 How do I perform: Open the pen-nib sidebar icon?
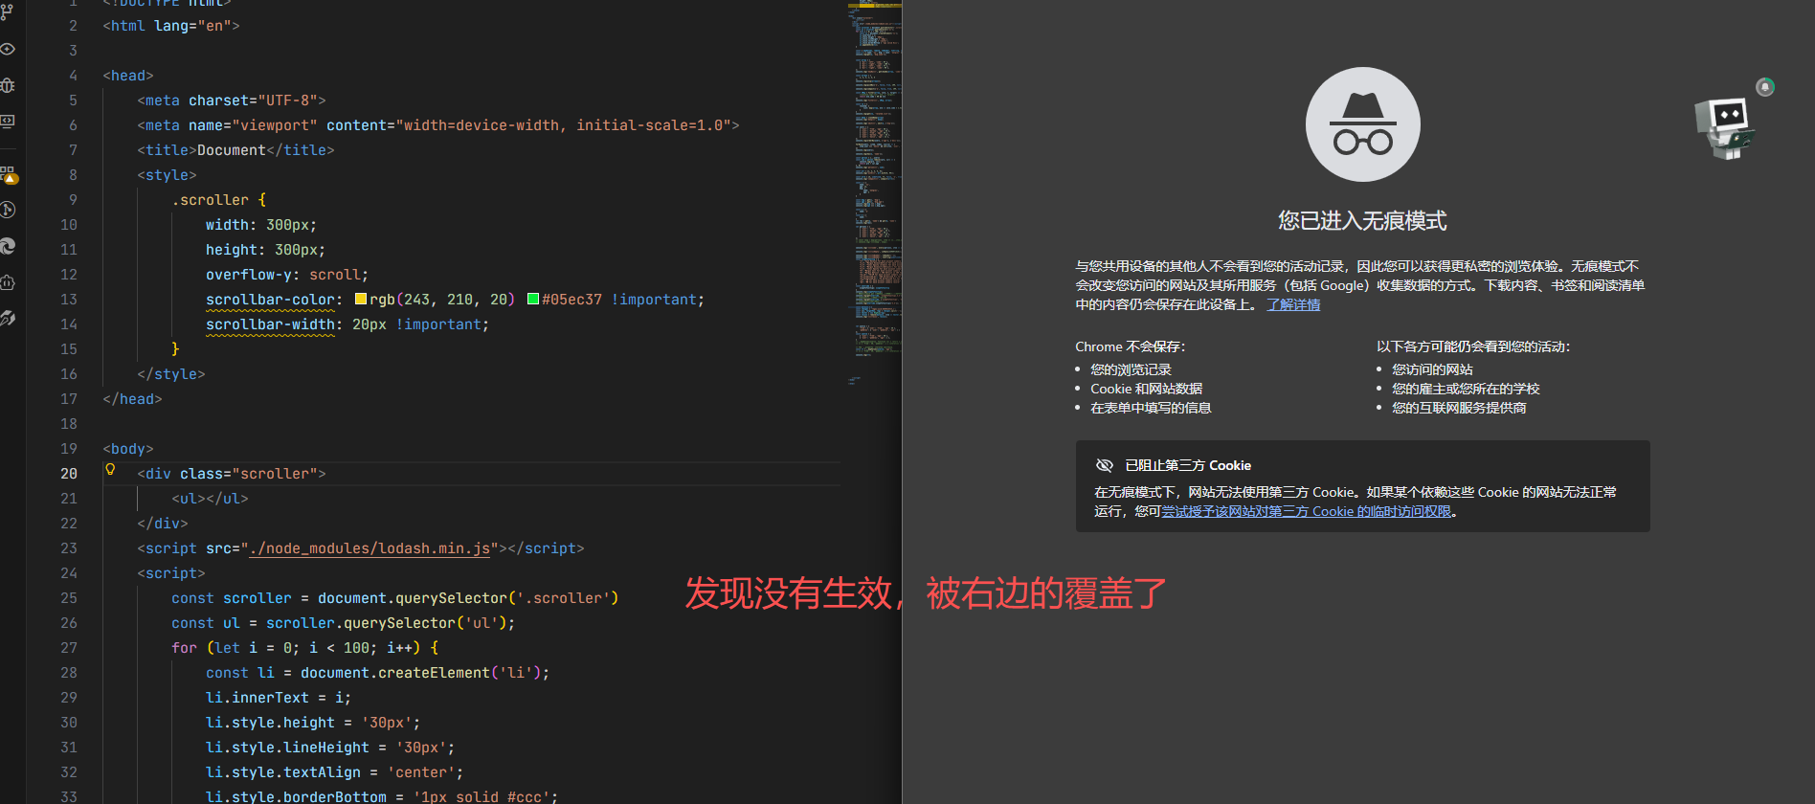pos(8,318)
